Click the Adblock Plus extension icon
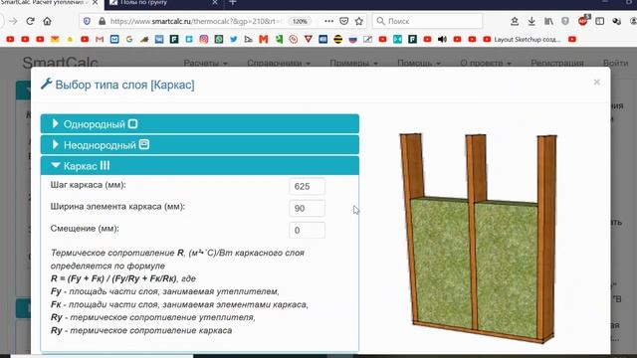Image resolution: width=637 pixels, height=358 pixels. click(x=583, y=20)
